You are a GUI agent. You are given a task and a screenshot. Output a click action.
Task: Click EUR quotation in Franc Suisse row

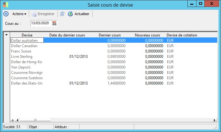tap(170, 51)
